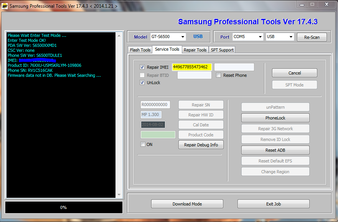338x222 pixels.
Task: Click the log panel scroll up arrow
Action: [119, 36]
